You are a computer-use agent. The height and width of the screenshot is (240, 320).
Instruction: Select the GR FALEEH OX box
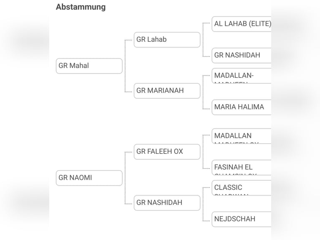167,152
